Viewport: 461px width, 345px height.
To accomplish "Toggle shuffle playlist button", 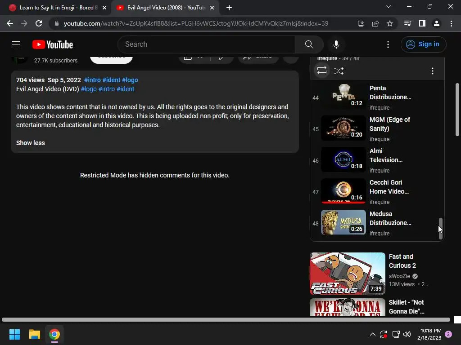I will point(339,71).
